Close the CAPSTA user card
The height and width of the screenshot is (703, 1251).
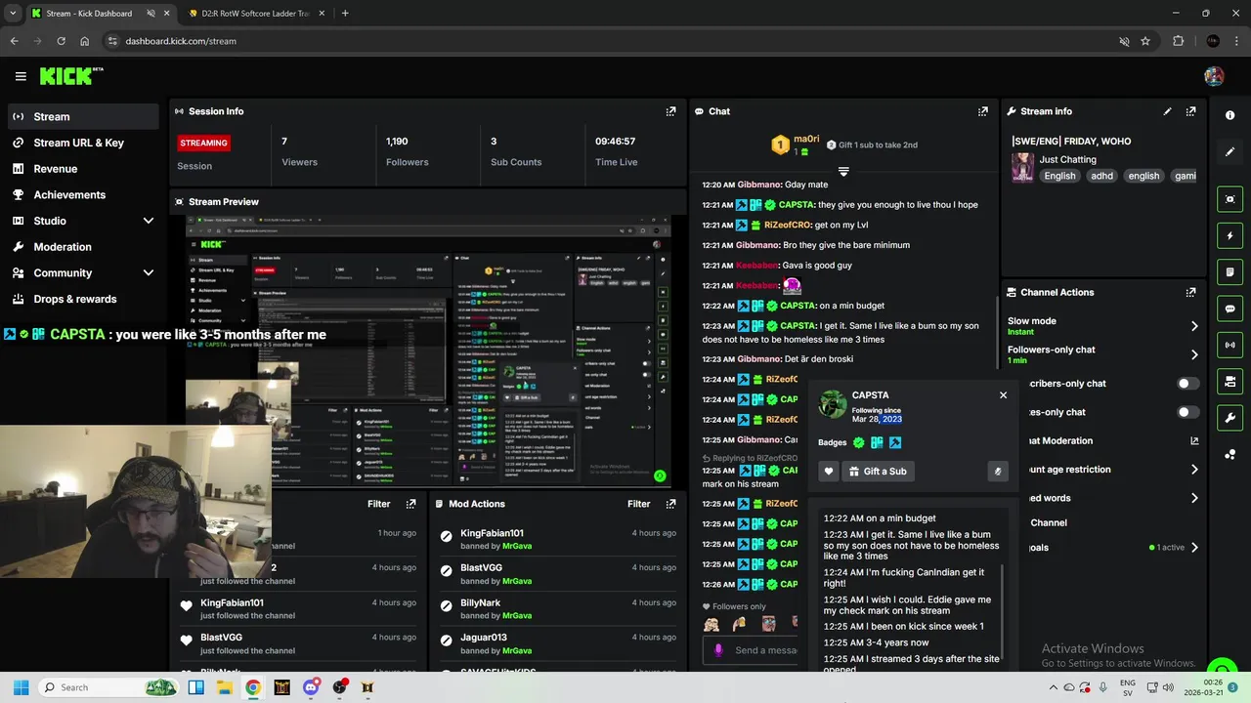click(x=1003, y=395)
